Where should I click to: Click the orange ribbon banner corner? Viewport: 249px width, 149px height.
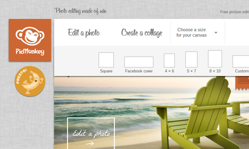(x=242, y=83)
